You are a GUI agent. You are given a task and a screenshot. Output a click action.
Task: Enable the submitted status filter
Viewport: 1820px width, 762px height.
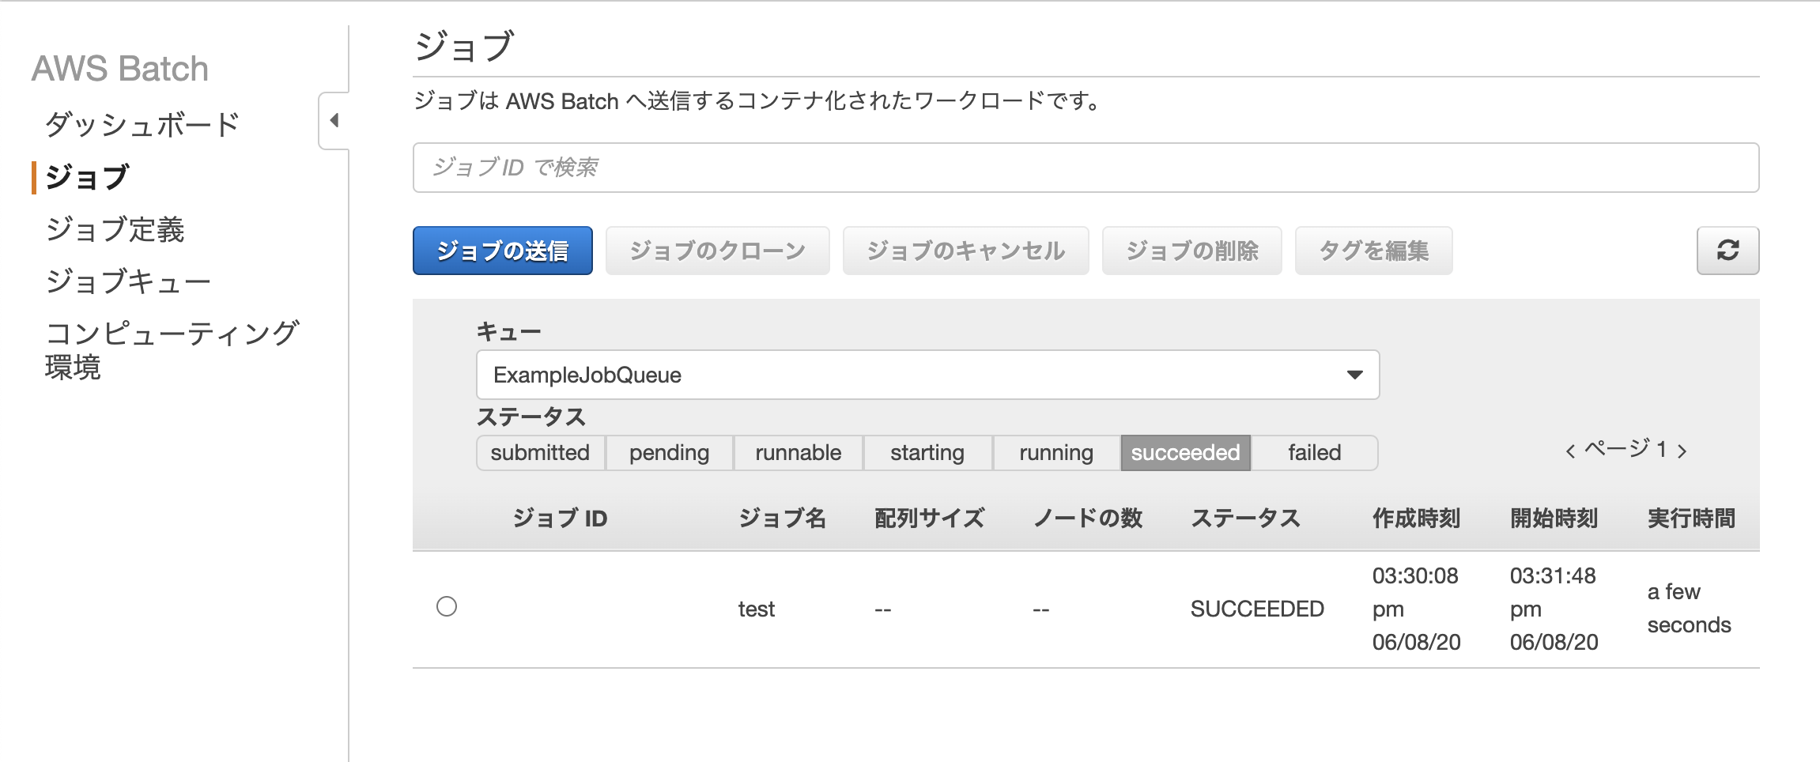click(540, 452)
